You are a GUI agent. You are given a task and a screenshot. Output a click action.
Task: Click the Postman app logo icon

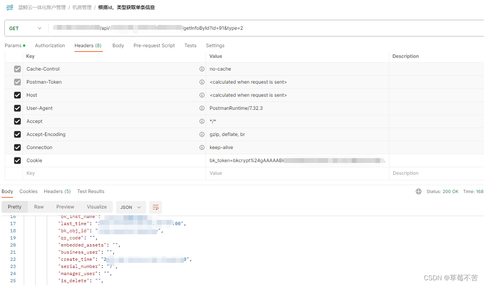pyautogui.click(x=10, y=7)
